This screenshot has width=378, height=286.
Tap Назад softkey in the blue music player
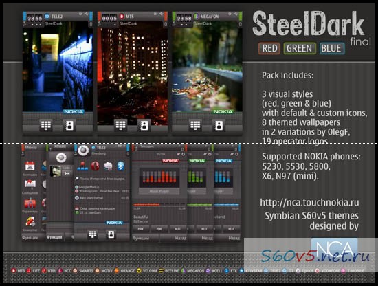coord(234,239)
